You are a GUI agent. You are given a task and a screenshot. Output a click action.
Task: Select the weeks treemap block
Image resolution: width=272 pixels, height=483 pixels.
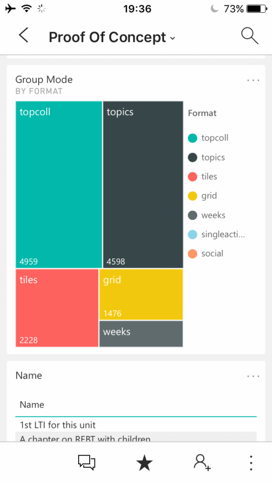pyautogui.click(x=141, y=334)
